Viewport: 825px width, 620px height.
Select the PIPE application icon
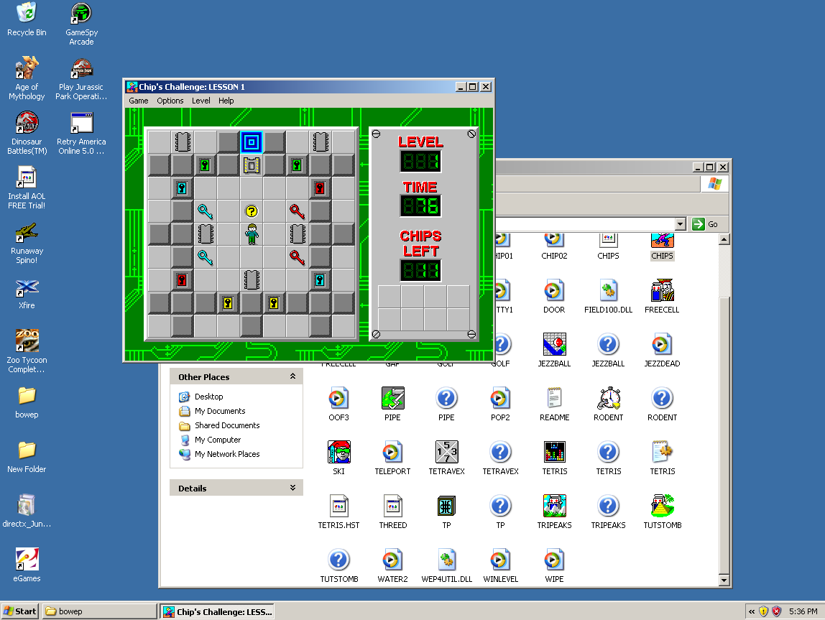[x=392, y=404]
